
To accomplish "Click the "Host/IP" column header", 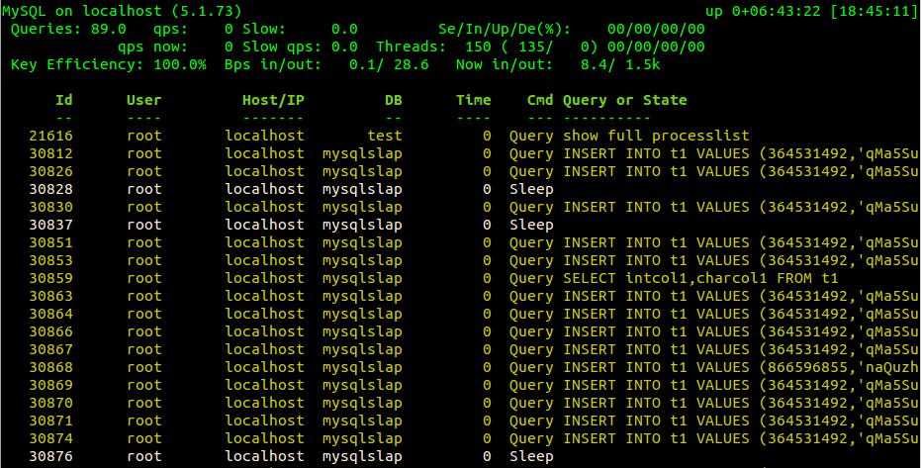I will (272, 100).
